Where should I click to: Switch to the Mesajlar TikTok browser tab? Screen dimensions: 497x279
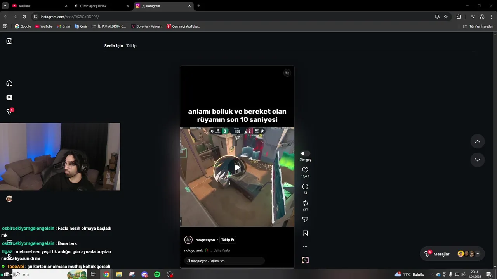coord(102,6)
